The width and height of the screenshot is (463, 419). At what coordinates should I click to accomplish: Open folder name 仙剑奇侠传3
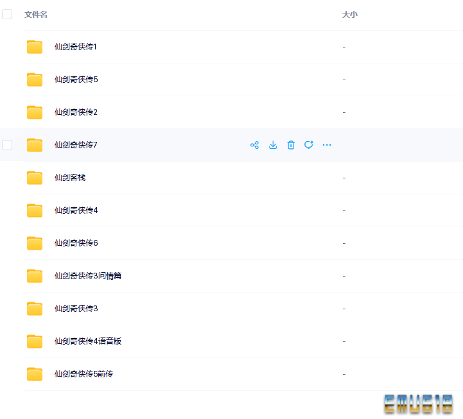(x=76, y=309)
